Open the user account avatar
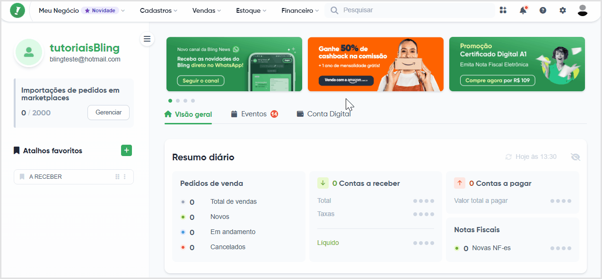The image size is (602, 279). click(x=583, y=10)
